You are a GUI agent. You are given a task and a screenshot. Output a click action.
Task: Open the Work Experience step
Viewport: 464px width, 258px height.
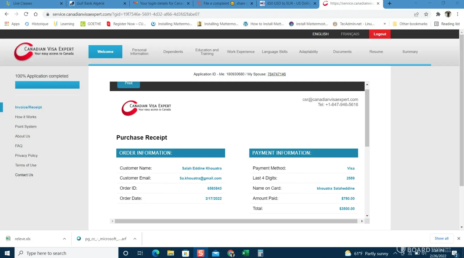[241, 52]
